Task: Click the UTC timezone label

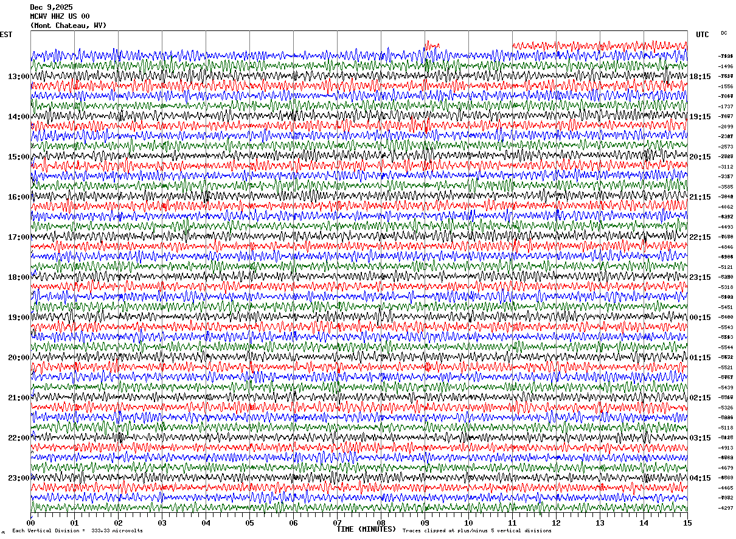Action: click(x=703, y=35)
